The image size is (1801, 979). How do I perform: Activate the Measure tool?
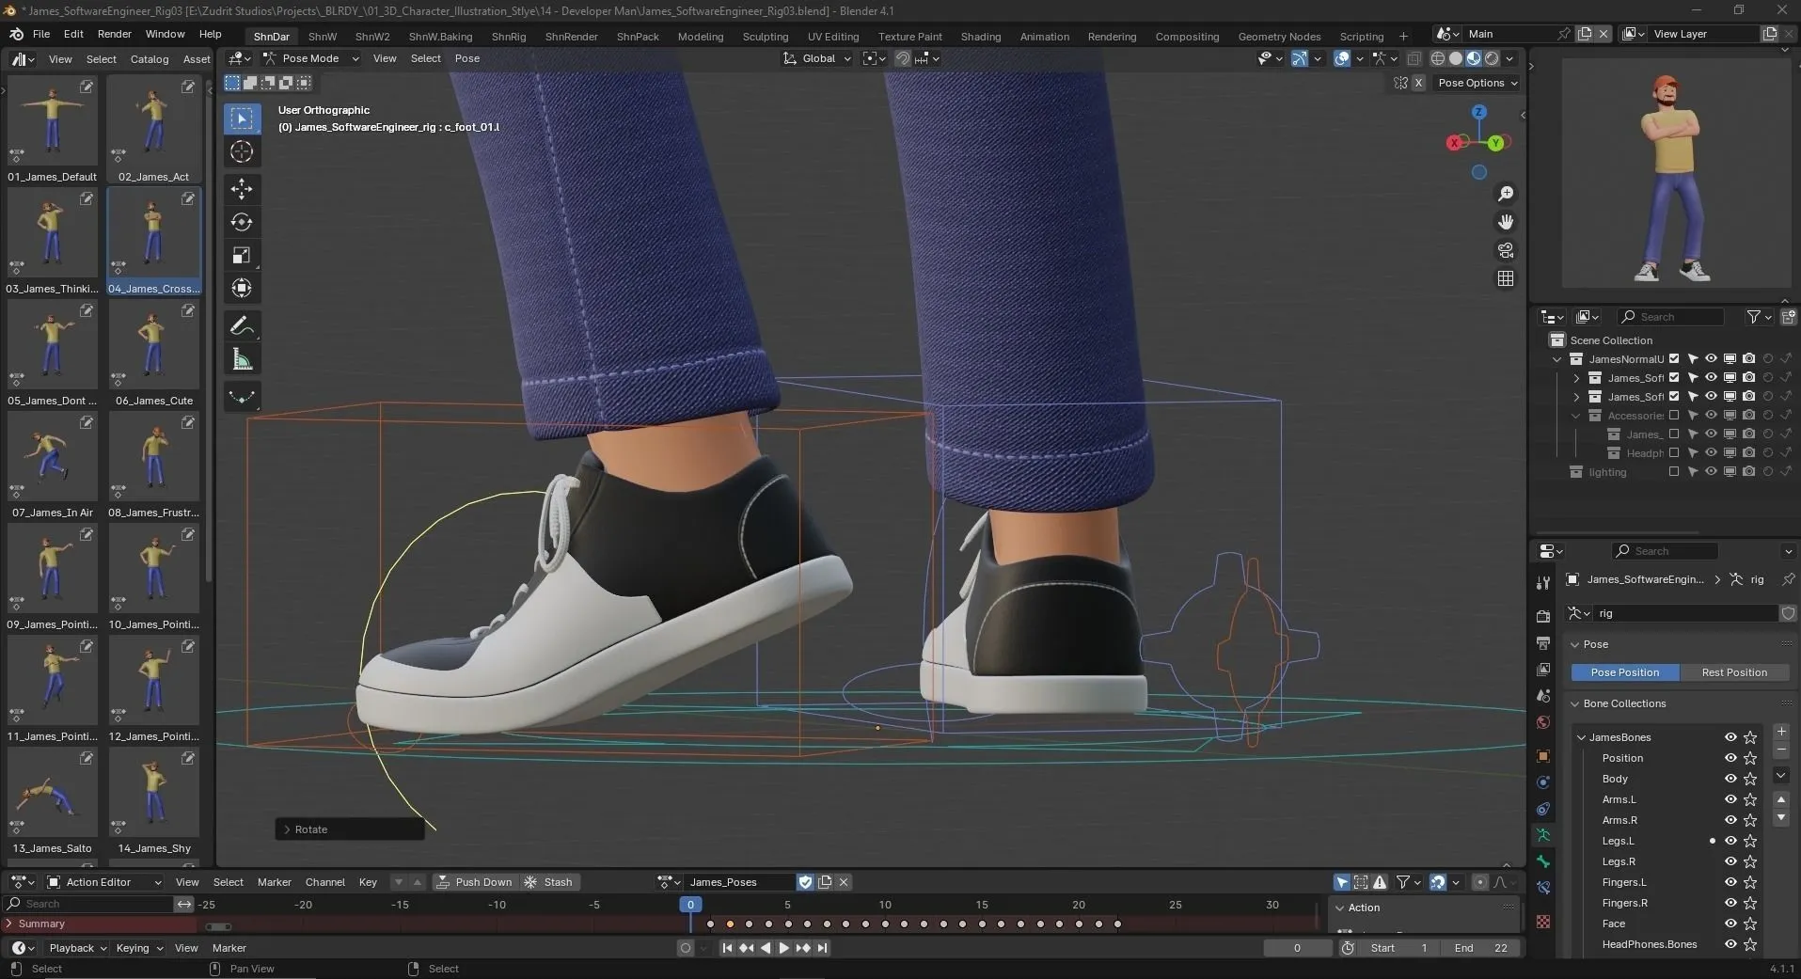tap(242, 358)
